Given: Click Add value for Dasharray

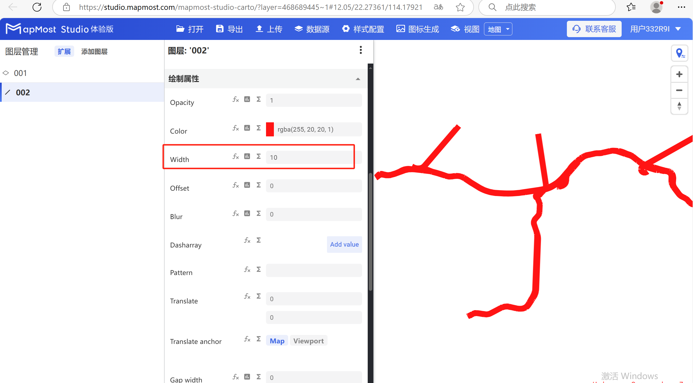Looking at the screenshot, I should pyautogui.click(x=344, y=244).
